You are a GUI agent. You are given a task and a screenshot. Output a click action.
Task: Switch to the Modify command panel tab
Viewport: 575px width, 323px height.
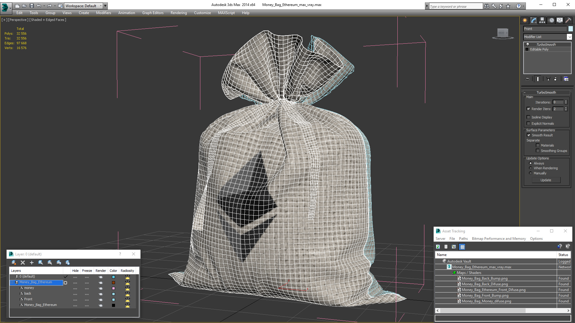point(534,20)
